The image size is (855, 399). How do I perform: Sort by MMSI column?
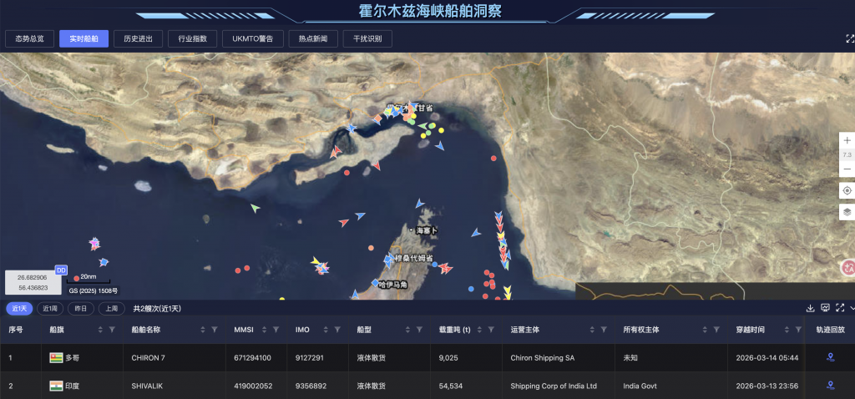pyautogui.click(x=265, y=330)
